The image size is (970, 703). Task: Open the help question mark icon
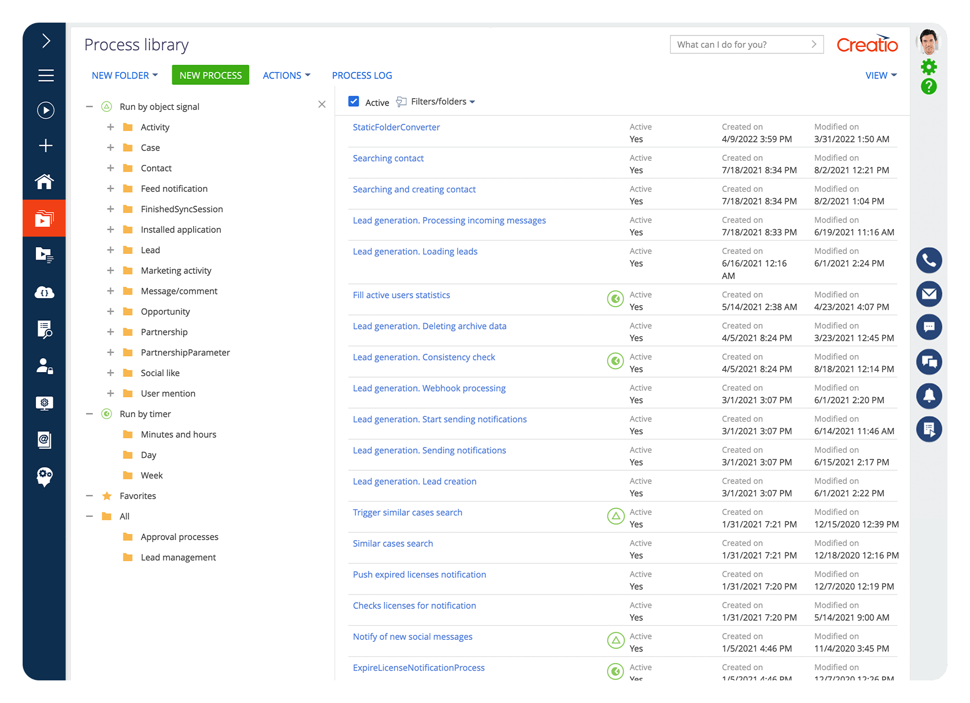point(928,87)
